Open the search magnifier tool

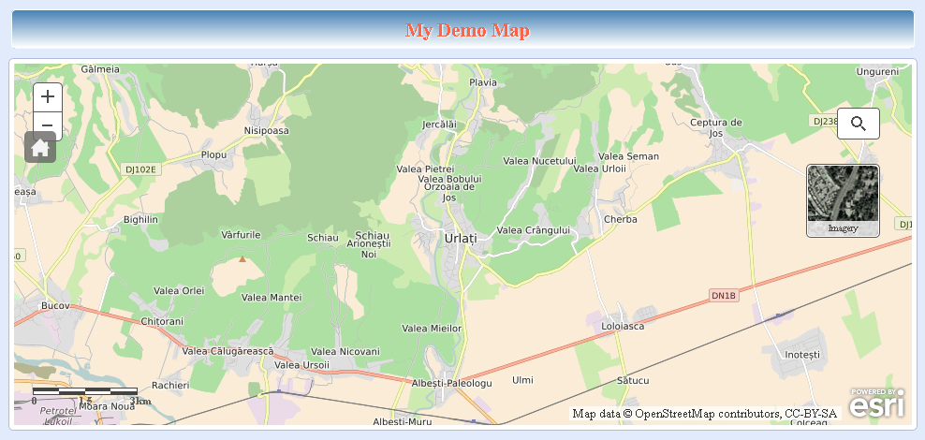click(x=859, y=124)
